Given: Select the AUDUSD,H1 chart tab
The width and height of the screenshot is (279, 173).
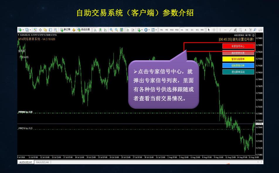Looking at the screenshot, I should click(26, 162).
